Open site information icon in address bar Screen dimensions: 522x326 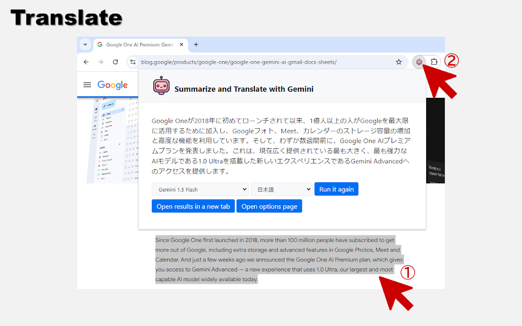coord(133,62)
